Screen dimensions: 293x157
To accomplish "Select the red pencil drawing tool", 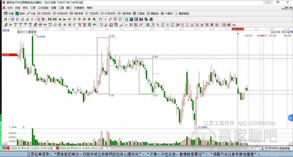I will tap(6, 25).
